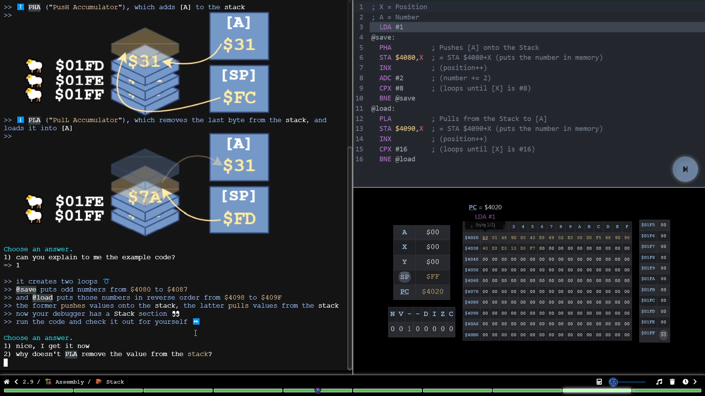Screen dimensions: 705x396
Task: Click the trash can icon
Action: [x=672, y=382]
